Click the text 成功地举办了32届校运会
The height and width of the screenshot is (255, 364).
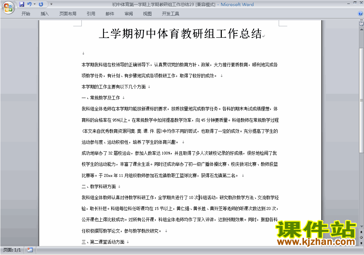pos(107,153)
